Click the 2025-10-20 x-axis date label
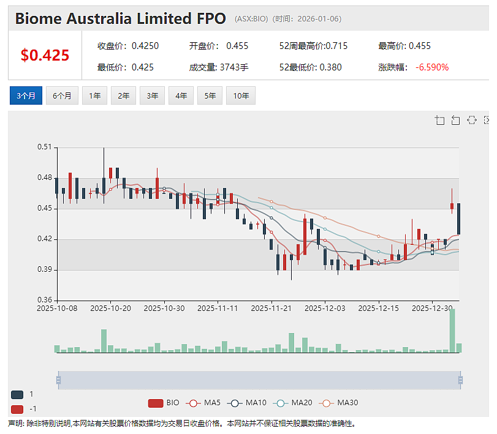497x434 pixels. click(111, 309)
